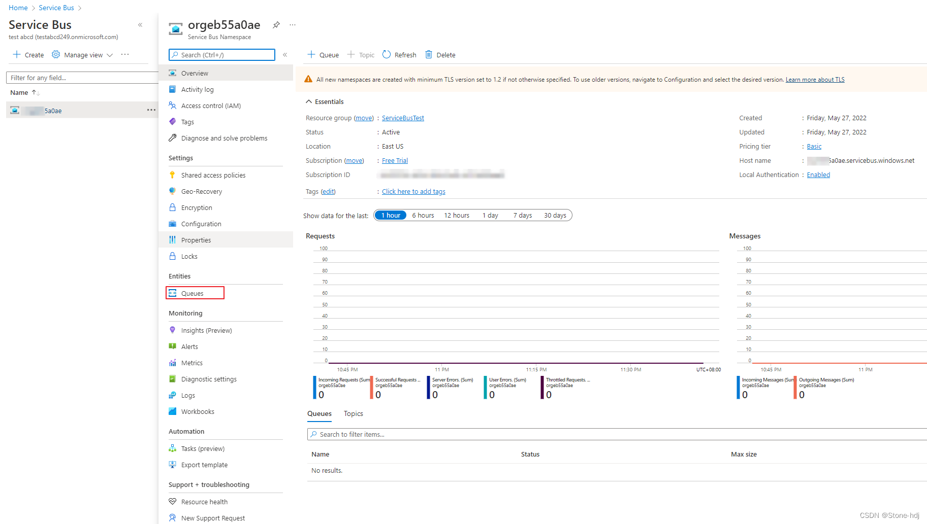The image size is (927, 524).
Task: Open more commands in Service Bus toolbar
Action: point(125,54)
